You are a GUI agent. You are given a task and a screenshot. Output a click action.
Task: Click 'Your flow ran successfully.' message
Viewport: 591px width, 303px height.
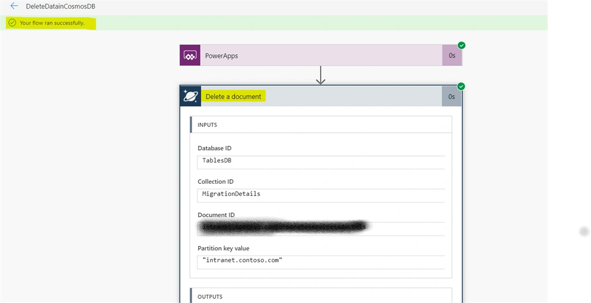tap(52, 23)
